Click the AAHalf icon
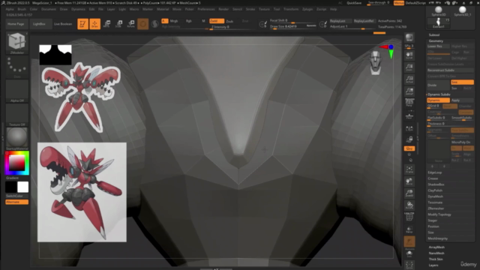The height and width of the screenshot is (270, 480). coord(409,91)
